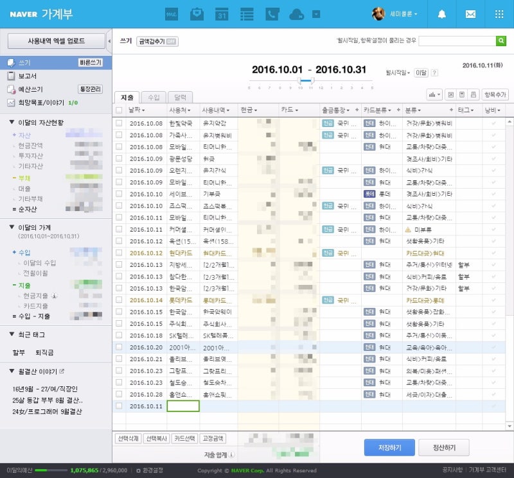Open Naver Calendar icon showing 31

click(x=222, y=14)
